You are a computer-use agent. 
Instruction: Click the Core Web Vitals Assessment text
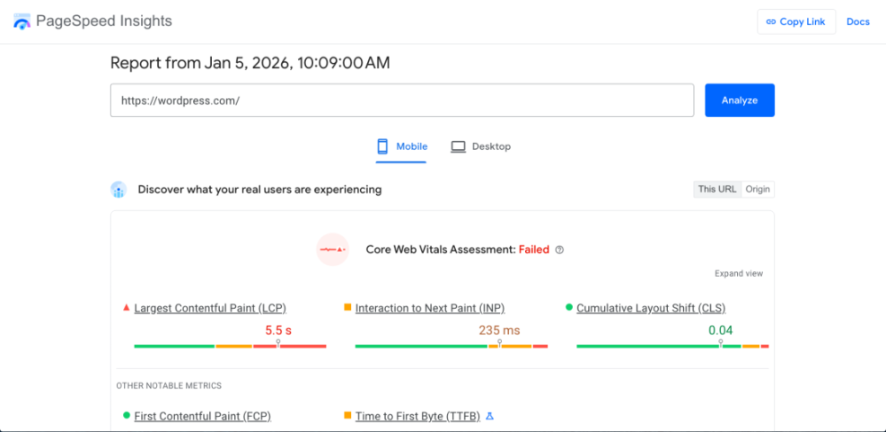[440, 250]
